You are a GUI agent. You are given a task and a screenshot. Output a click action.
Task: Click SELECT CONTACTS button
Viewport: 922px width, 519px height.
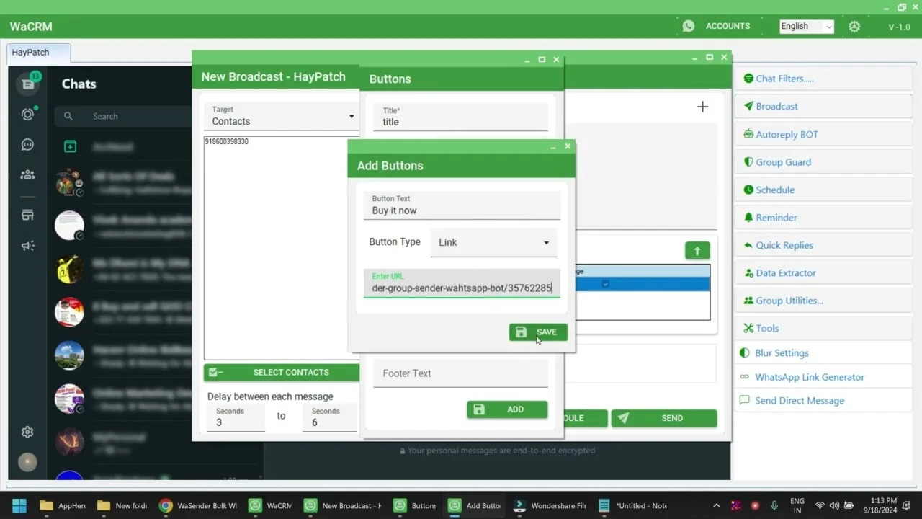click(x=282, y=373)
